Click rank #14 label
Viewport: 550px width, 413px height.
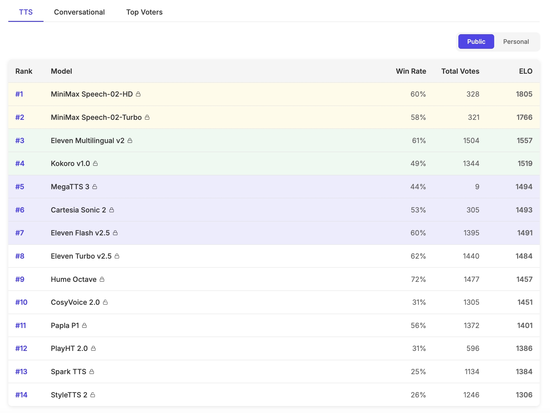tap(22, 395)
